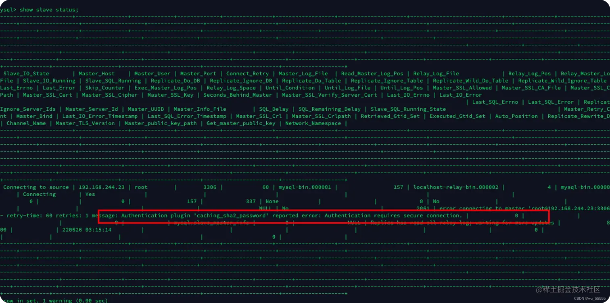The height and width of the screenshot is (303, 610).
Task: Click the Network_Namespace column header
Action: pyautogui.click(x=313, y=123)
